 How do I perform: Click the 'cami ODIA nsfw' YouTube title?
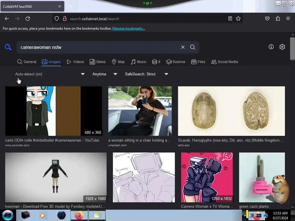[52, 140]
